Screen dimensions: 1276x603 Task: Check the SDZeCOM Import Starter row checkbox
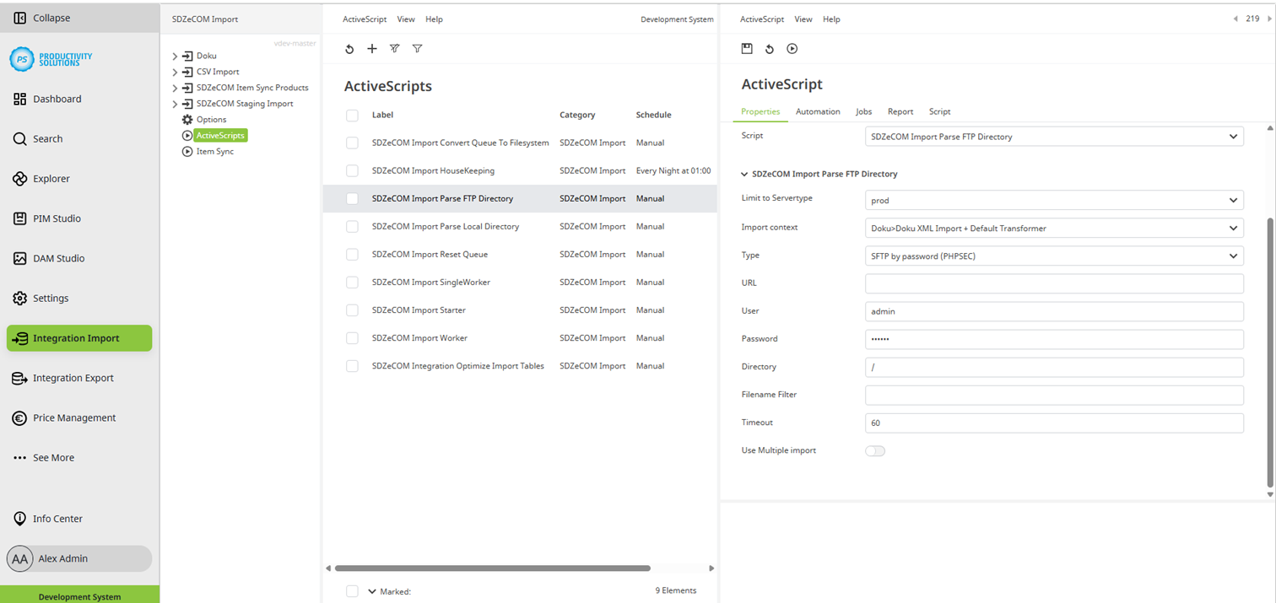[x=352, y=310]
